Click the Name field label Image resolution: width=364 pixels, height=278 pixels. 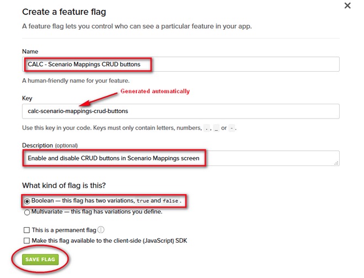pos(30,51)
